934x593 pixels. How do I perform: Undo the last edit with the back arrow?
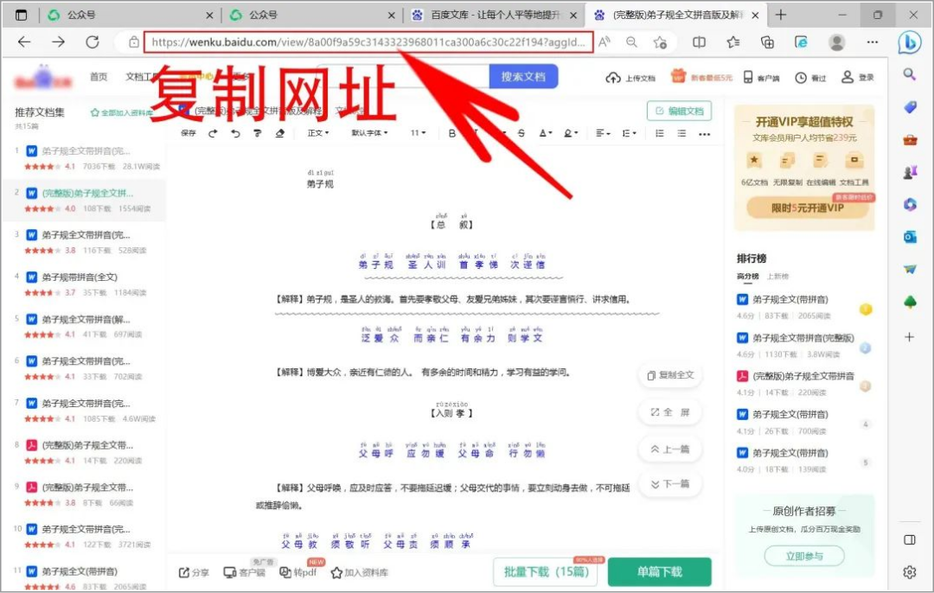[235, 132]
